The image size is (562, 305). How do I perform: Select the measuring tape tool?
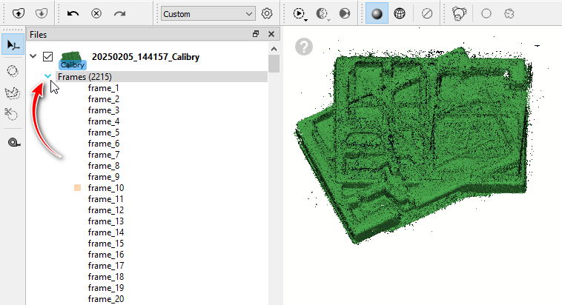(x=13, y=142)
